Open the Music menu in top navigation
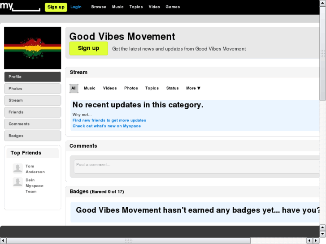This screenshot has height=244, width=326. [117, 7]
